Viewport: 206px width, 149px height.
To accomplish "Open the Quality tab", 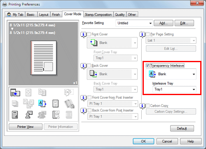I will coord(120,14).
